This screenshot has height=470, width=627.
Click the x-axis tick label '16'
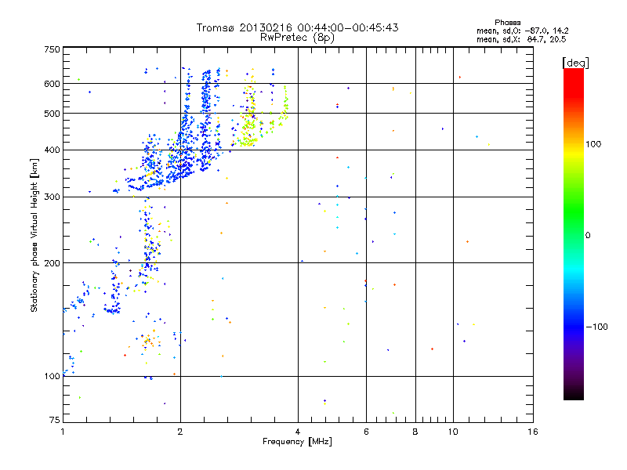point(533,432)
